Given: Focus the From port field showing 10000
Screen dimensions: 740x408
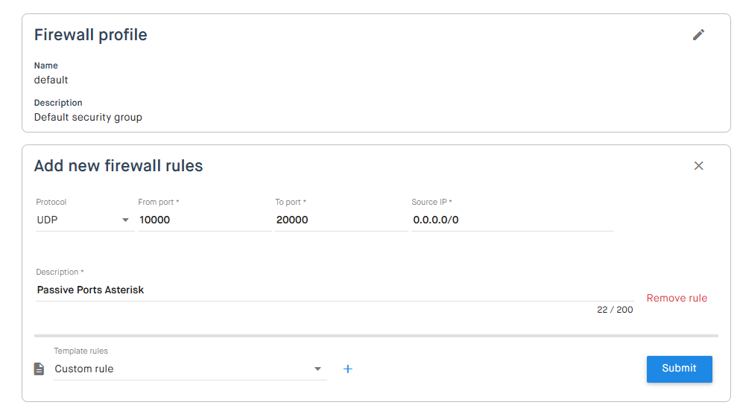Looking at the screenshot, I should pyautogui.click(x=204, y=220).
